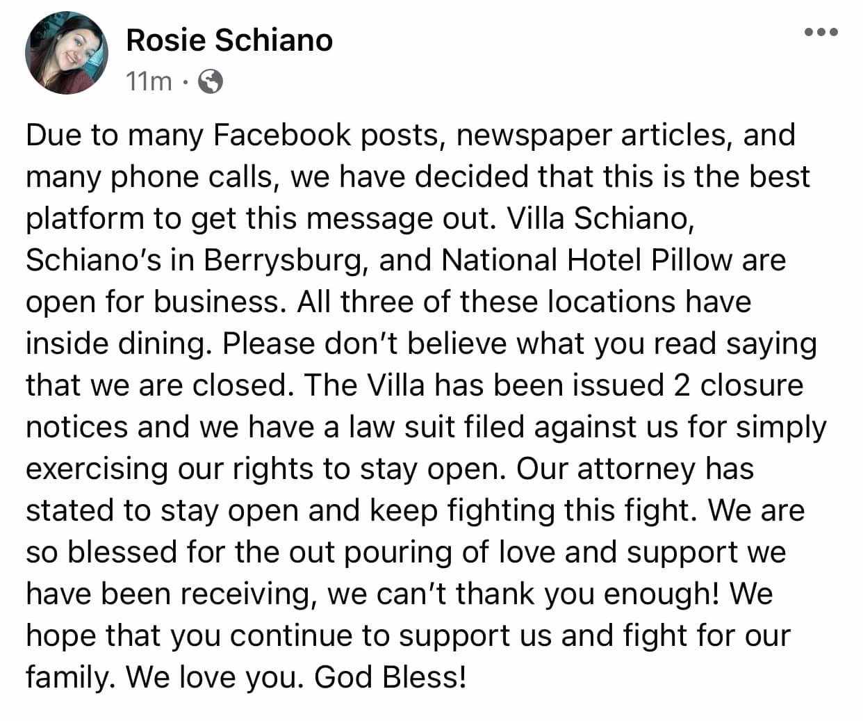This screenshot has width=863, height=721.
Task: Click "God Bless!" at the post's end
Action: 390,677
